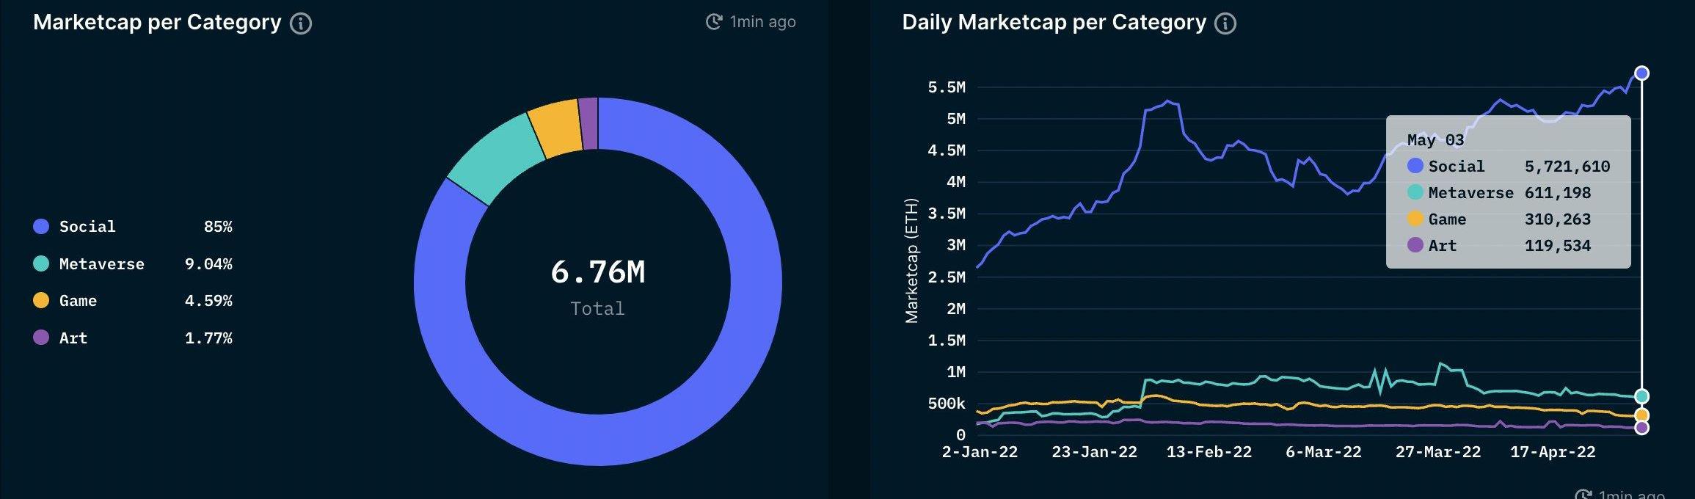Click the 13-Feb-22 axis date label

click(1209, 452)
